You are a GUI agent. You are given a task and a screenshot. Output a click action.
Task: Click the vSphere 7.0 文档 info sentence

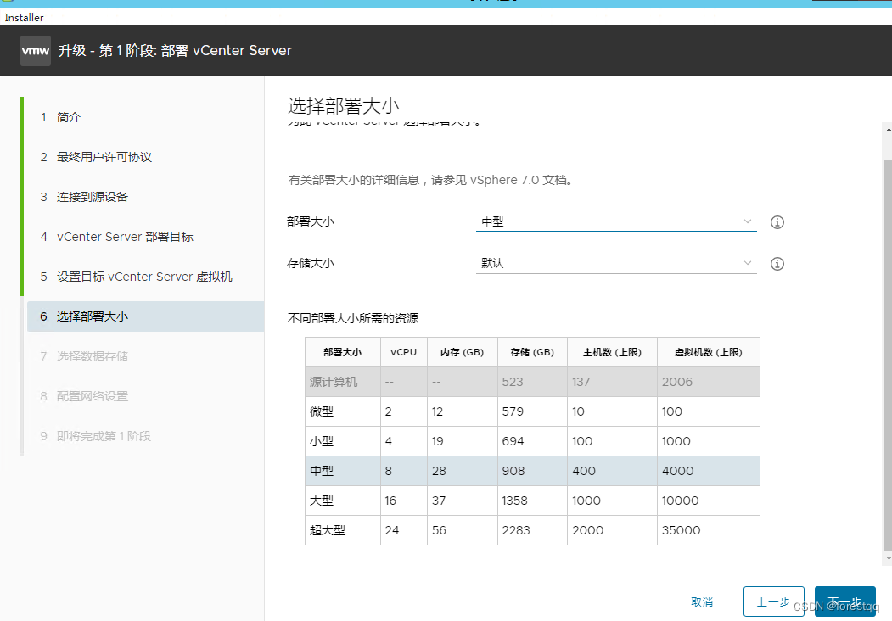pos(430,180)
